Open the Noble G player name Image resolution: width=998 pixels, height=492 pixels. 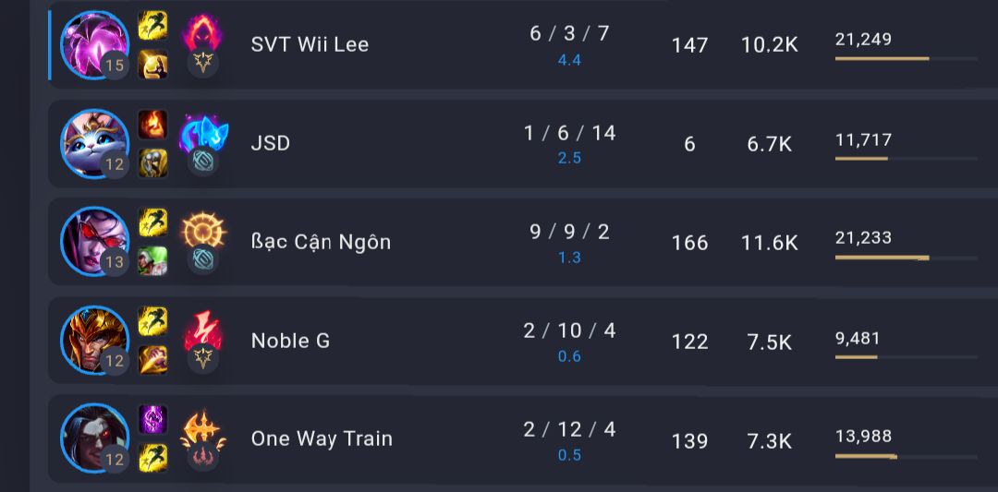pos(290,342)
